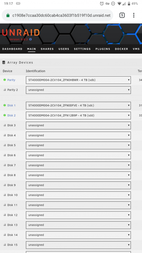Tap the green padlock in the address bar
Viewport: 142px width, 253px height.
pyautogui.click(x=8, y=15)
